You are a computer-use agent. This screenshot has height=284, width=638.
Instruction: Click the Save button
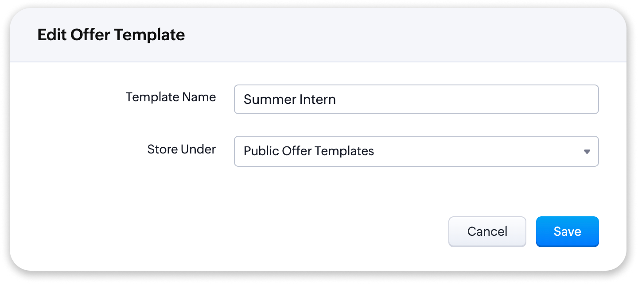[x=567, y=231]
